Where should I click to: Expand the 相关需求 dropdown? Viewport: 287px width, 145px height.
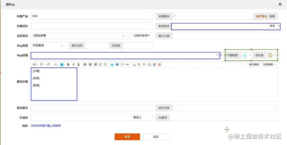point(92,108)
